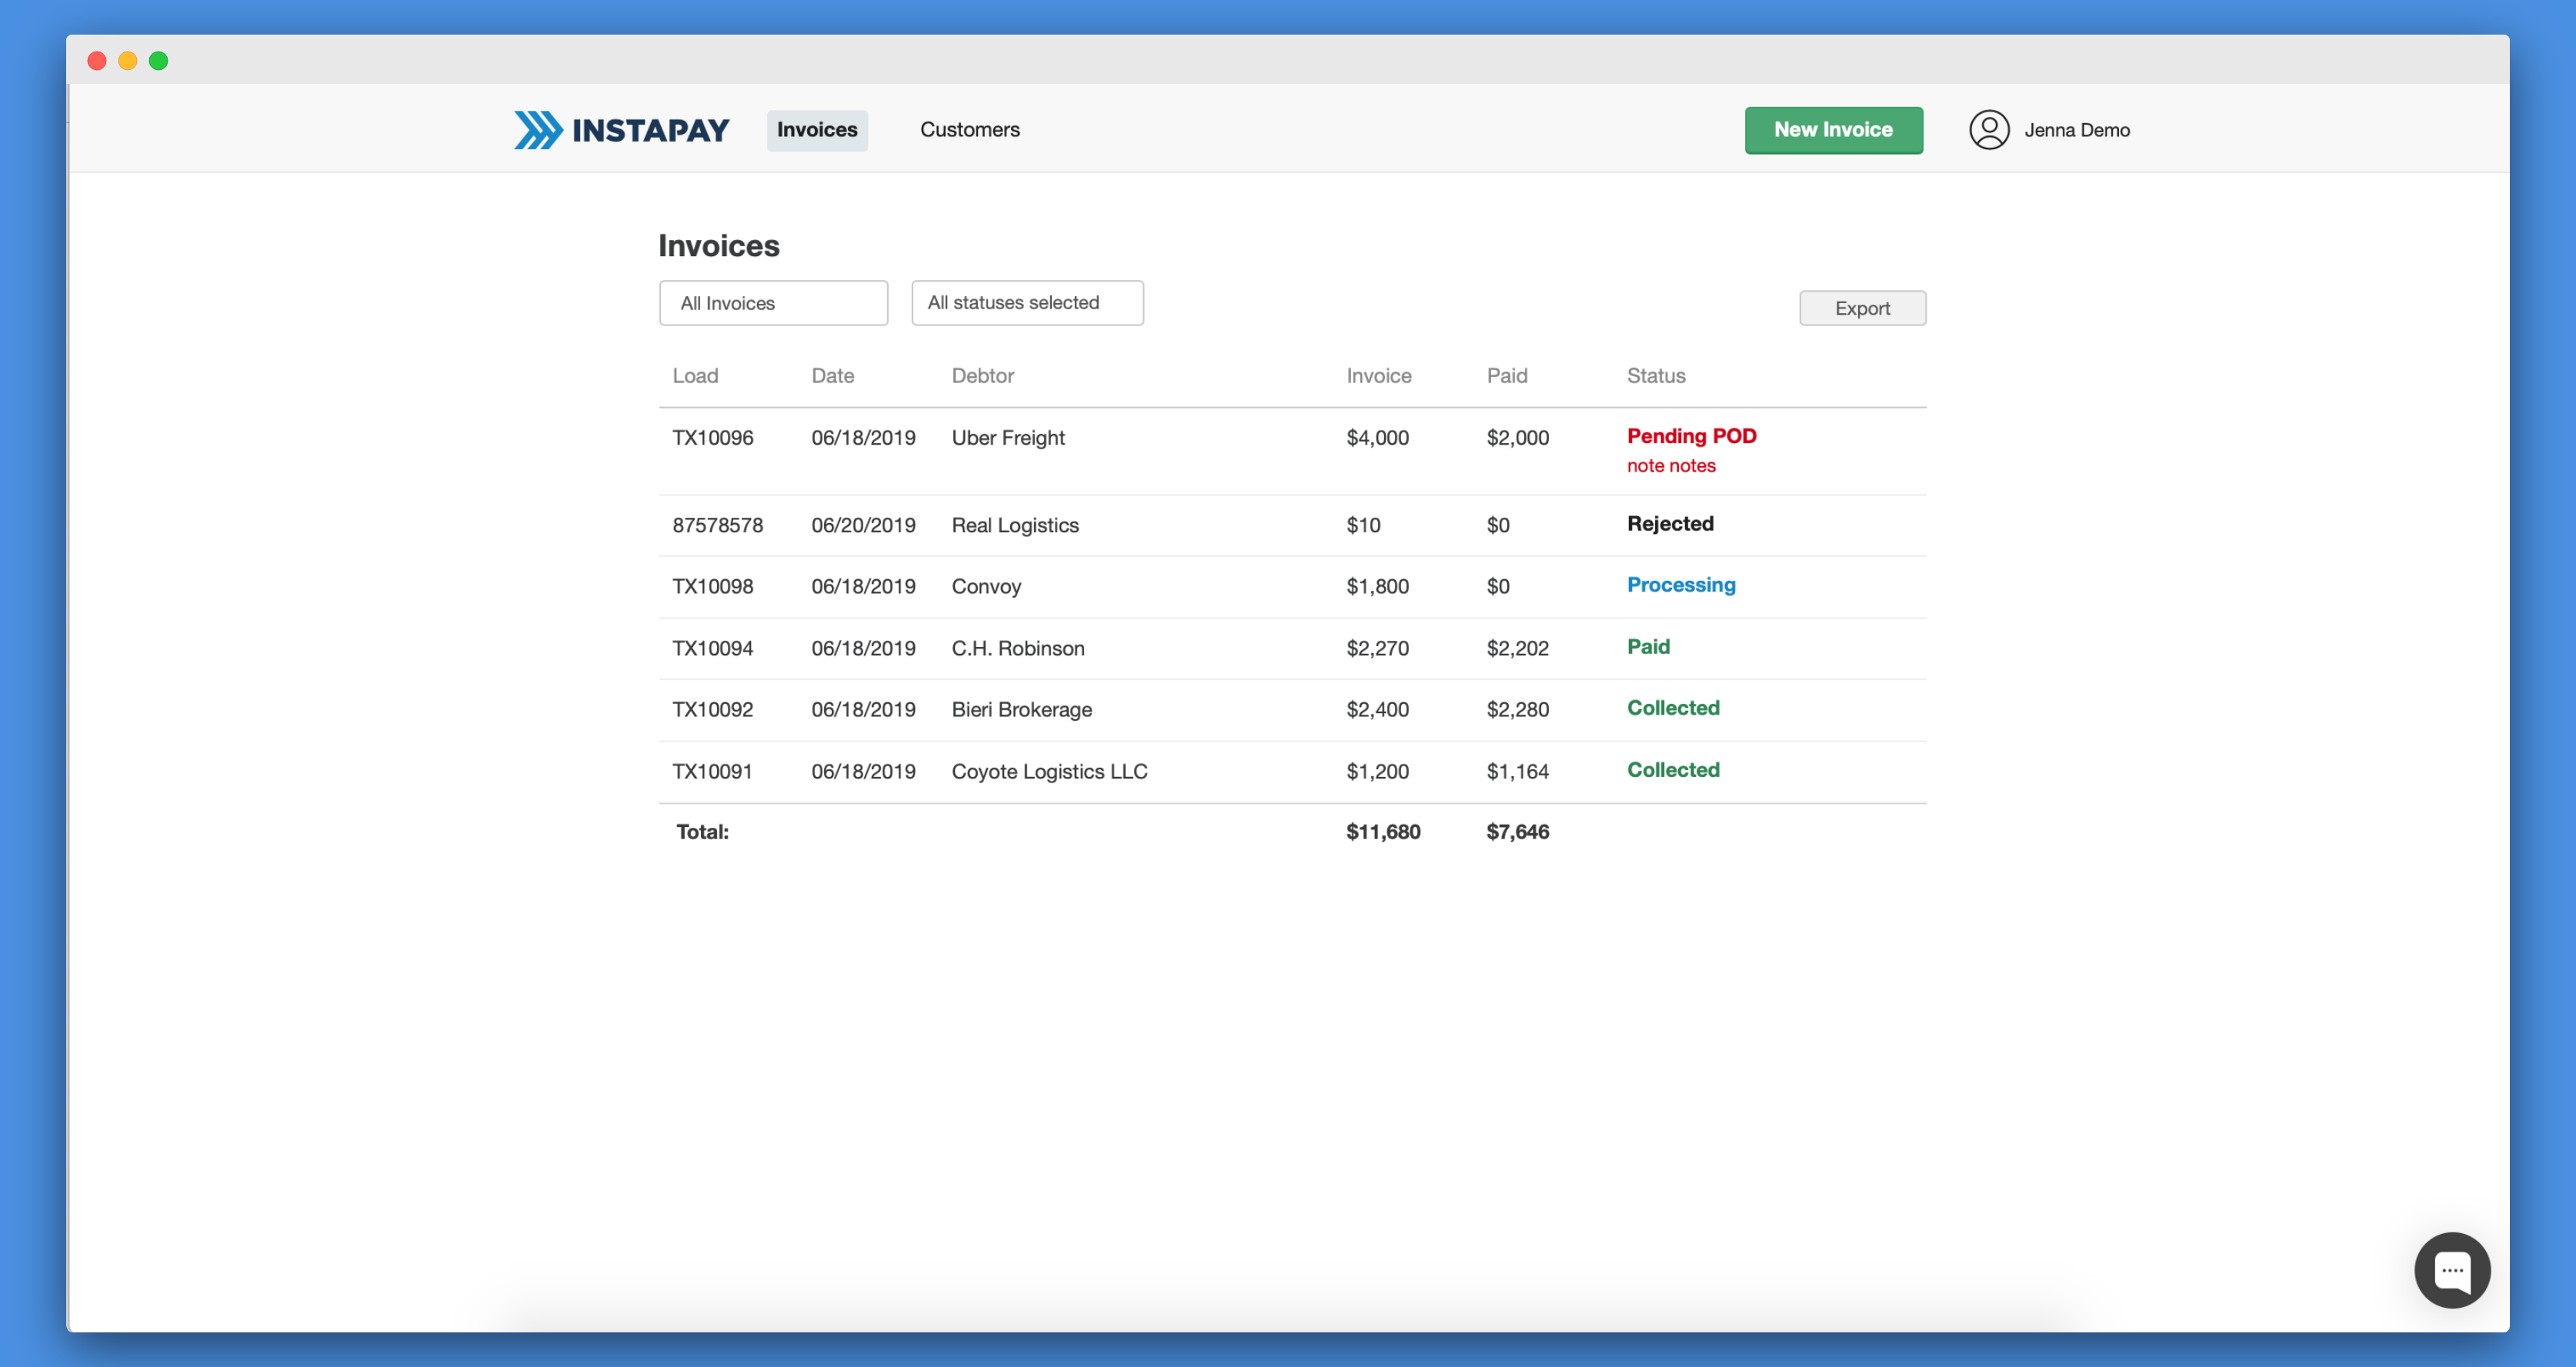Open load TX10092
This screenshot has width=2576, height=1367.
point(712,710)
